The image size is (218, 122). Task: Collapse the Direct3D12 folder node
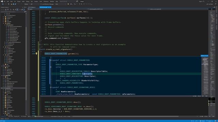[5, 25]
